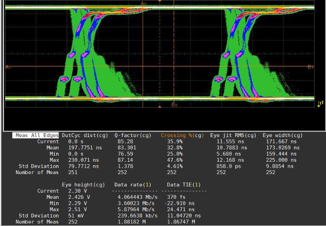Click Eye width mean 173.0269 ns
Image resolution: width=326 pixels, height=226 pixels.
pos(283,148)
